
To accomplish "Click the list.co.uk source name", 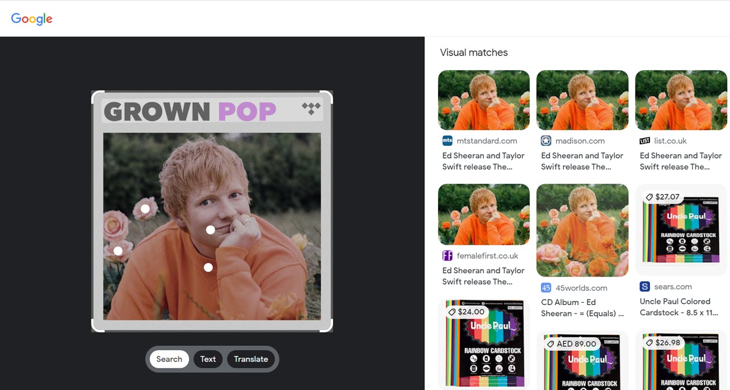I will (x=670, y=141).
